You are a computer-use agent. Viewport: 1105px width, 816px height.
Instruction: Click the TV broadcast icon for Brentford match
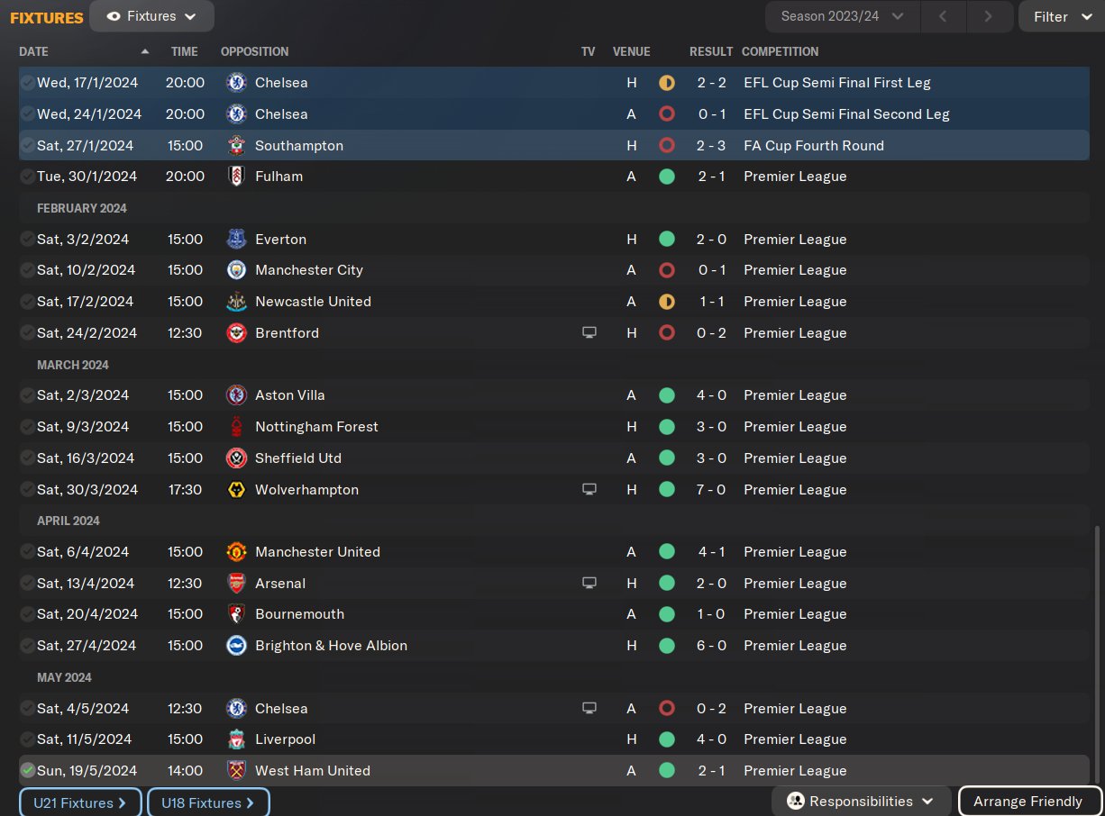589,333
